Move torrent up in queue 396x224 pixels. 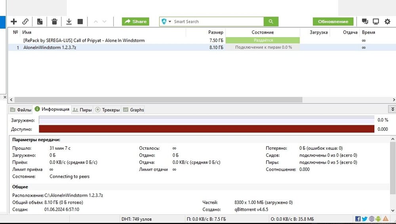click(96, 22)
